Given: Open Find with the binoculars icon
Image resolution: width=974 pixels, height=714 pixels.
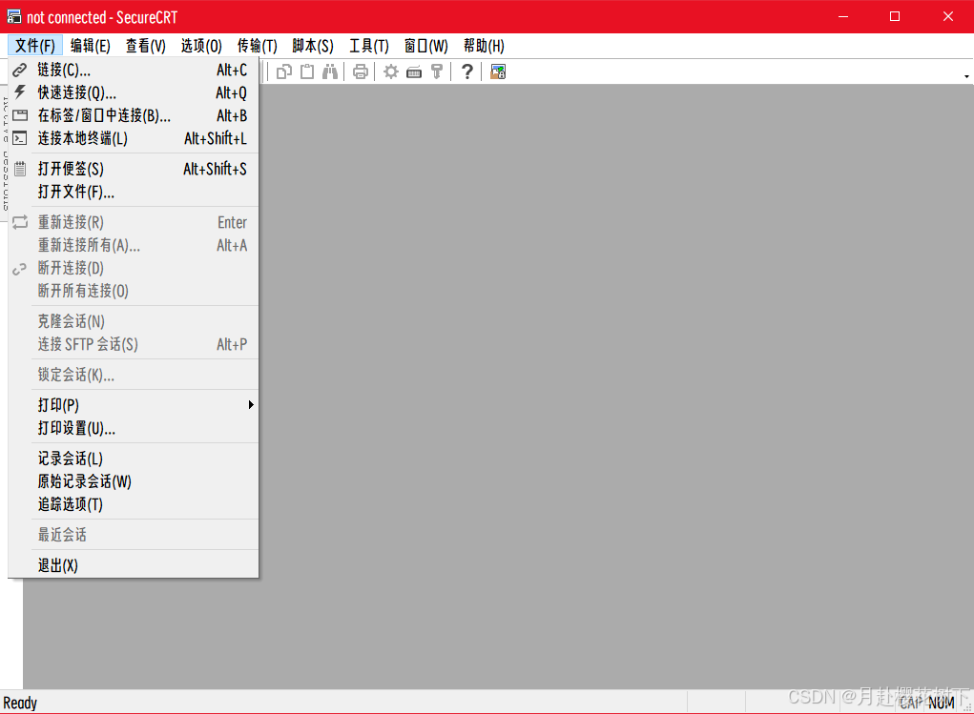Looking at the screenshot, I should click(330, 72).
